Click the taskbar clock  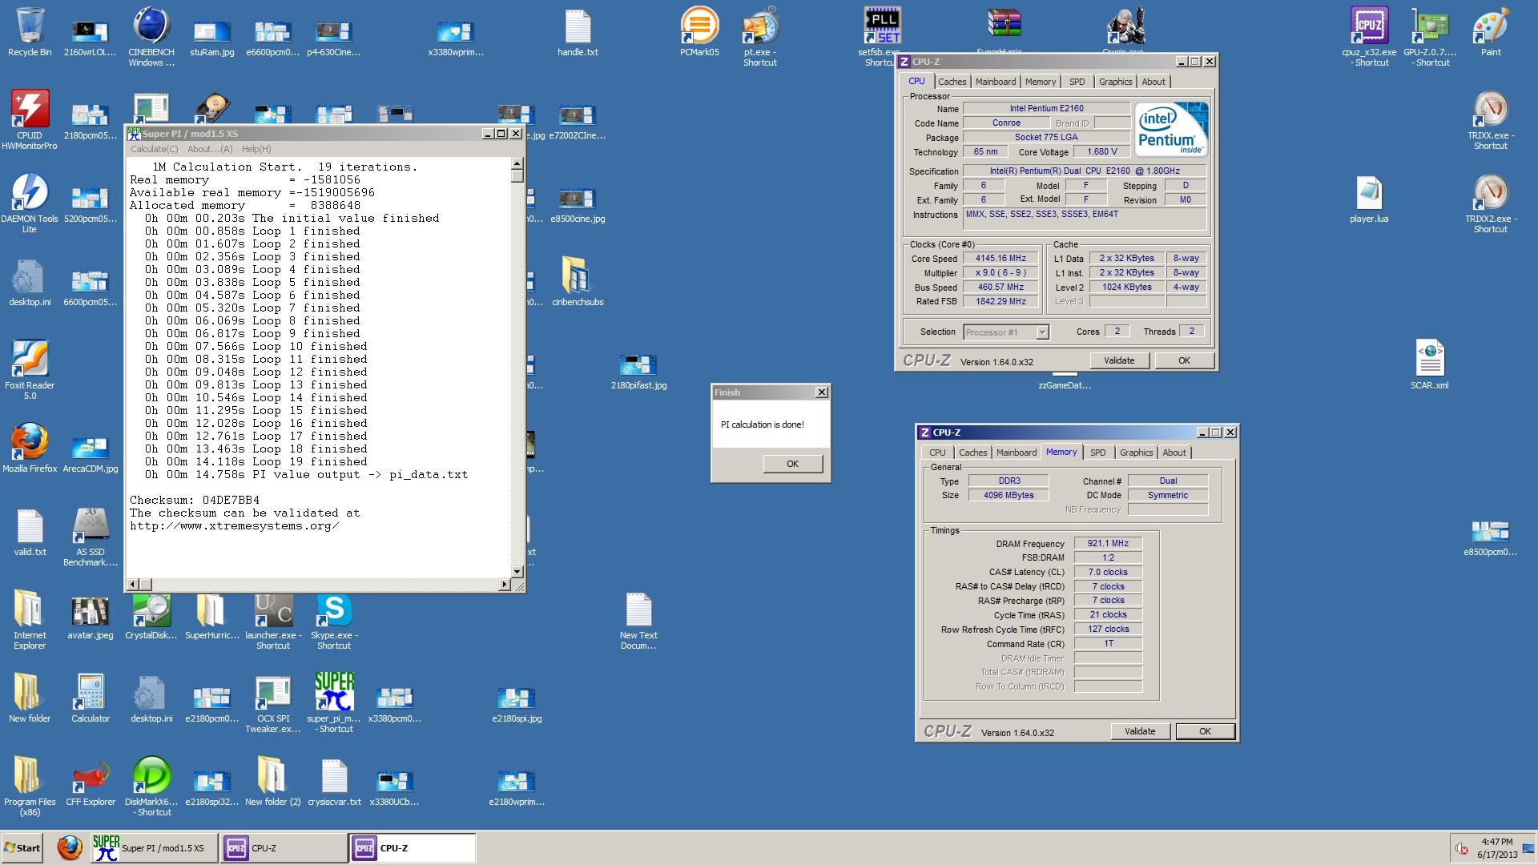(1497, 848)
